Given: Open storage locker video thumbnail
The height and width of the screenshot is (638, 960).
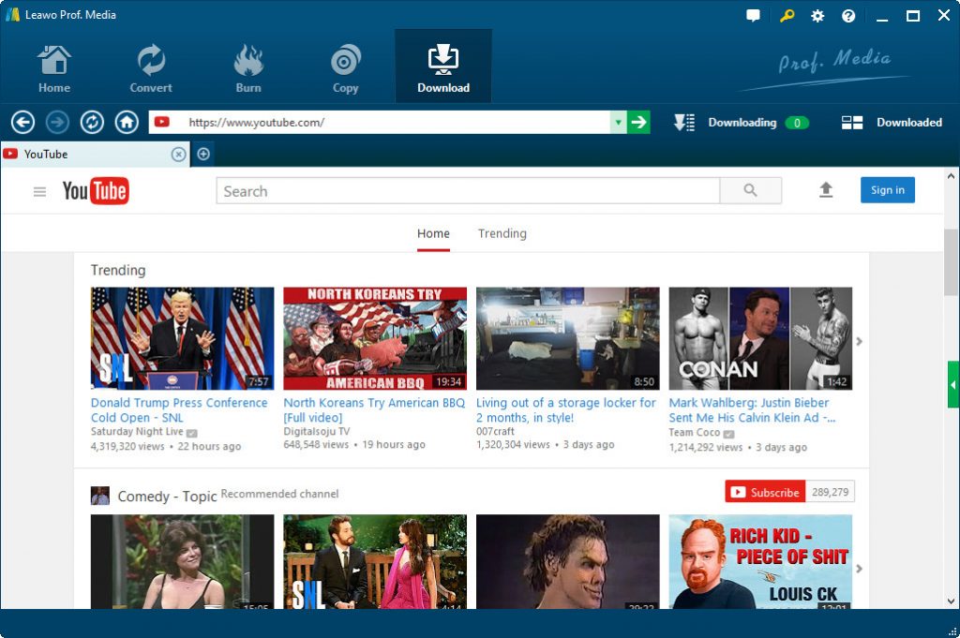Looking at the screenshot, I should click(567, 338).
